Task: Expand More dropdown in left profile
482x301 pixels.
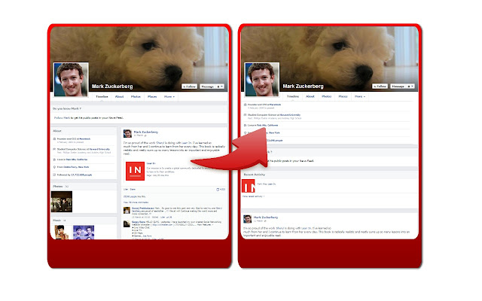Action: coord(169,96)
